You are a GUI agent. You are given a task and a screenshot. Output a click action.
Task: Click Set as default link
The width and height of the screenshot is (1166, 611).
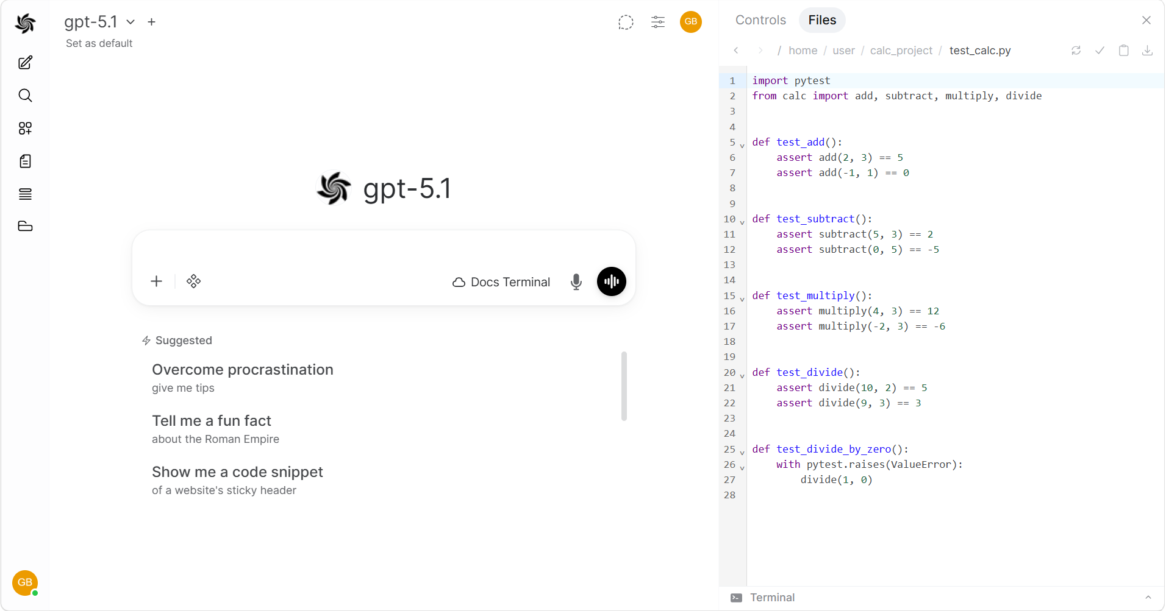coord(99,43)
